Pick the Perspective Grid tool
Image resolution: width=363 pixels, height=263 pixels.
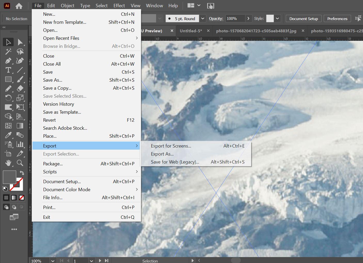(x=20, y=117)
